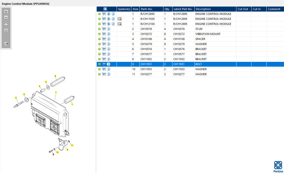The width and height of the screenshot is (284, 173).
Task: Click the four-squares grid view icon
Action: [6, 25]
